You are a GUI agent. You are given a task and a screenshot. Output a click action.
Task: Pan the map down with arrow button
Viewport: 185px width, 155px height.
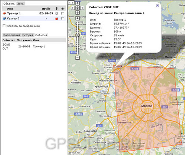[77, 12]
